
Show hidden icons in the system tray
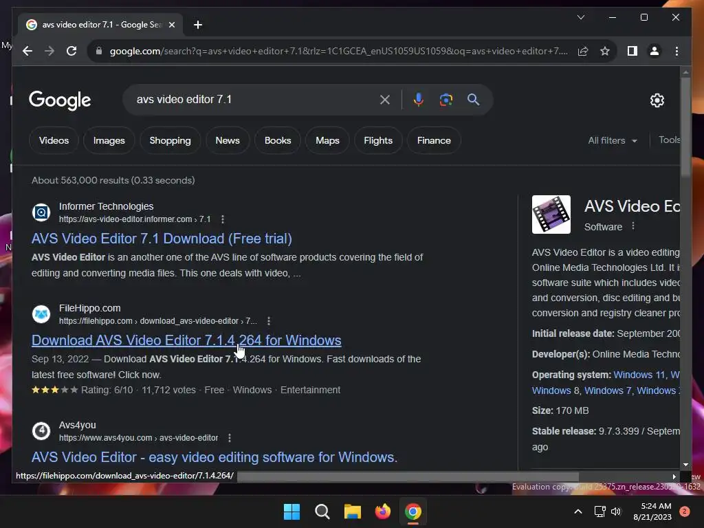[578, 511]
